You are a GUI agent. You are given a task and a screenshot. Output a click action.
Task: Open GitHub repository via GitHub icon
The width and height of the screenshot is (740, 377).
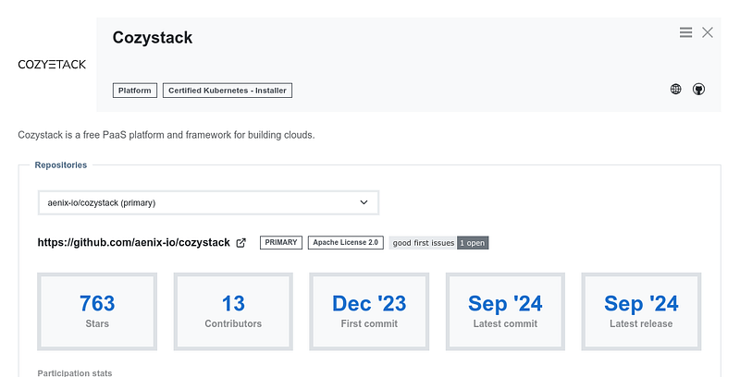[x=698, y=89]
